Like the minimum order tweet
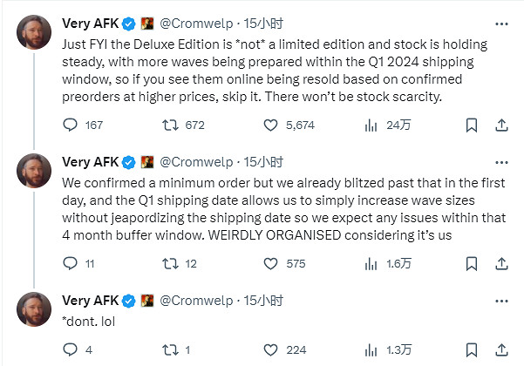The image size is (524, 366). tap(270, 263)
